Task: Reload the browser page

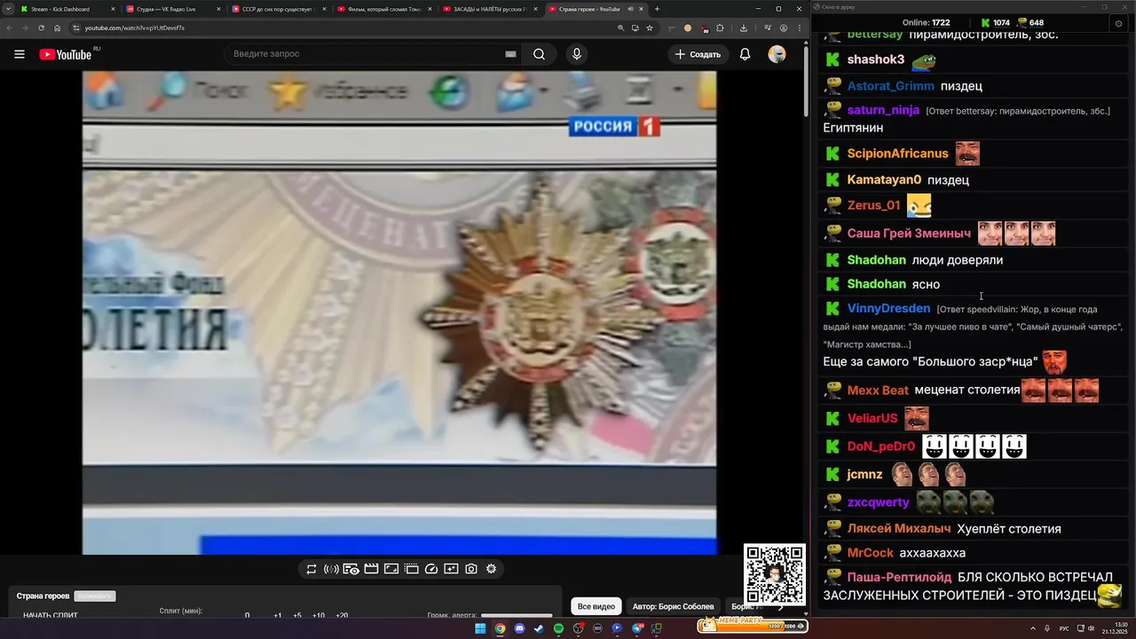Action: point(41,28)
